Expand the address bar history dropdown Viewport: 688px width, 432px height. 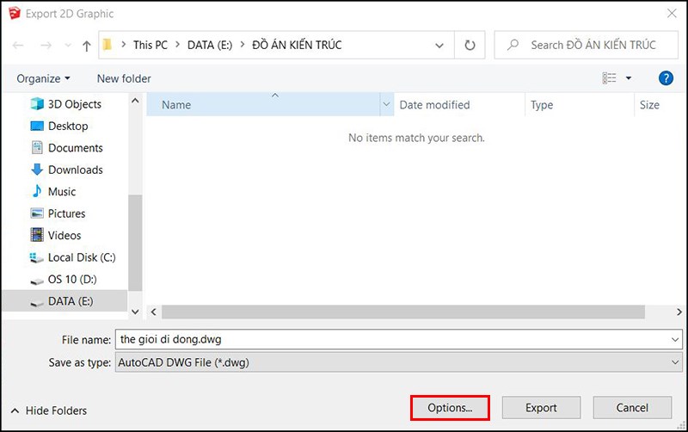(x=439, y=46)
